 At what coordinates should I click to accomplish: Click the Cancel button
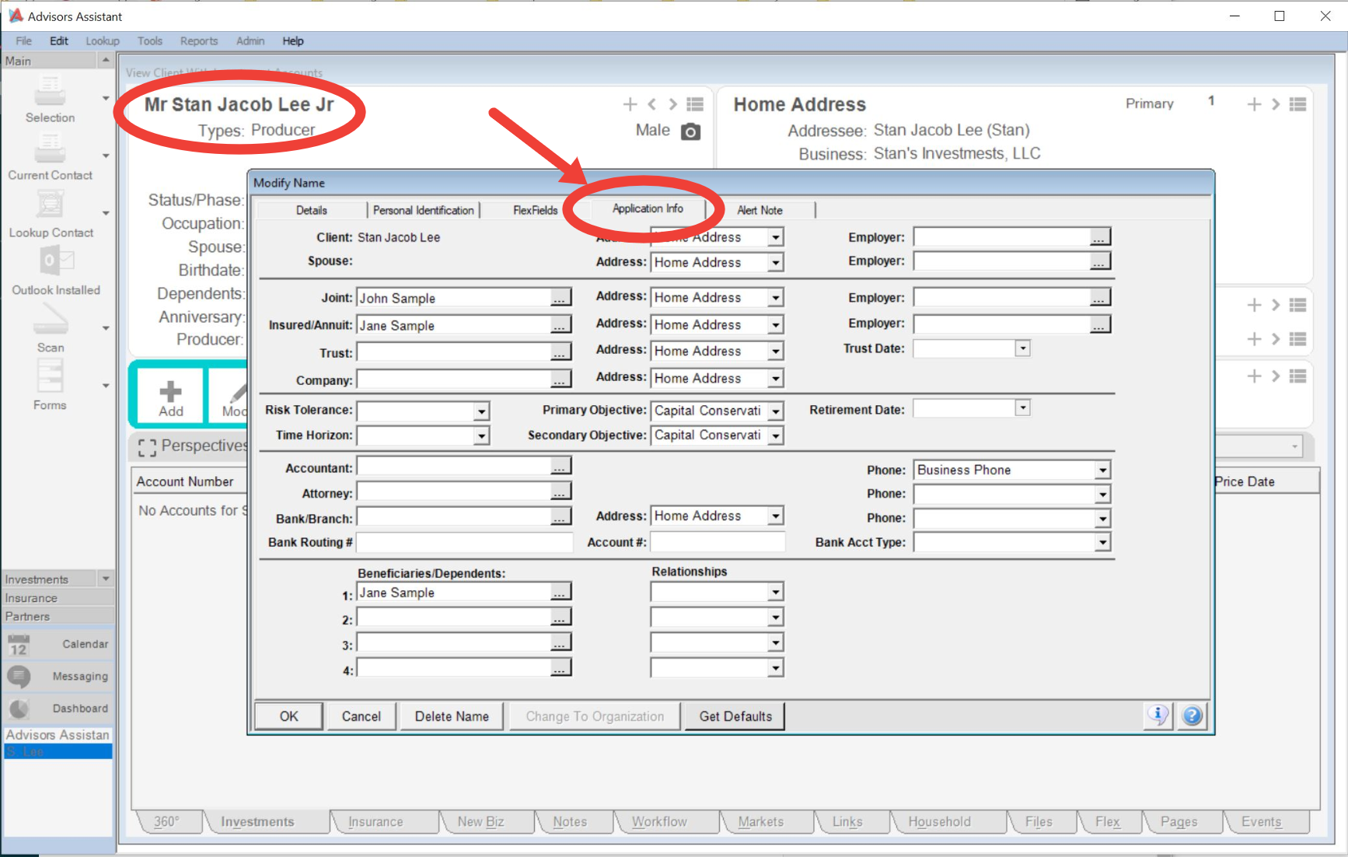coord(361,716)
